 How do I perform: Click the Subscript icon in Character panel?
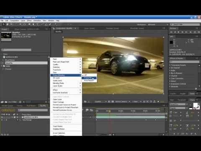(195, 134)
